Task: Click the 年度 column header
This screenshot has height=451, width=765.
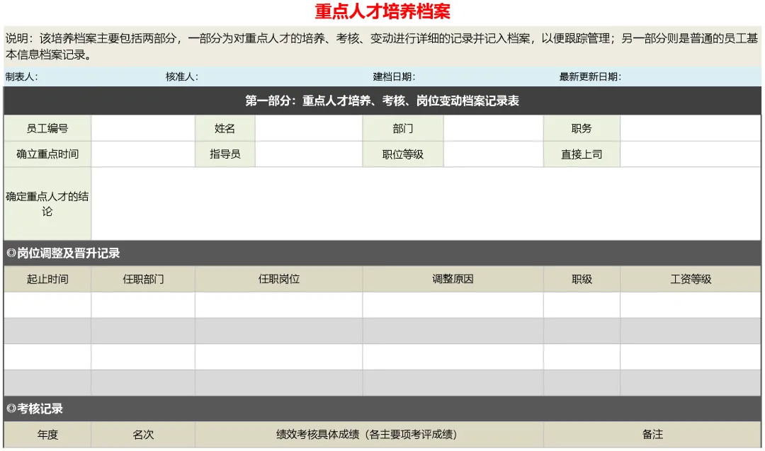Action: coord(47,435)
